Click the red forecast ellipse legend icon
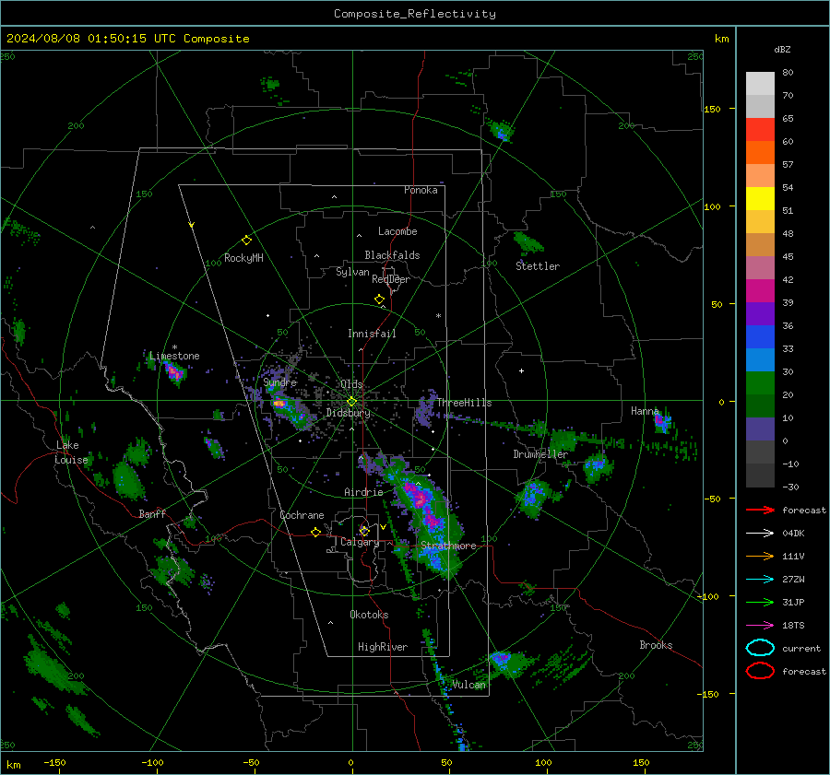 pos(760,671)
